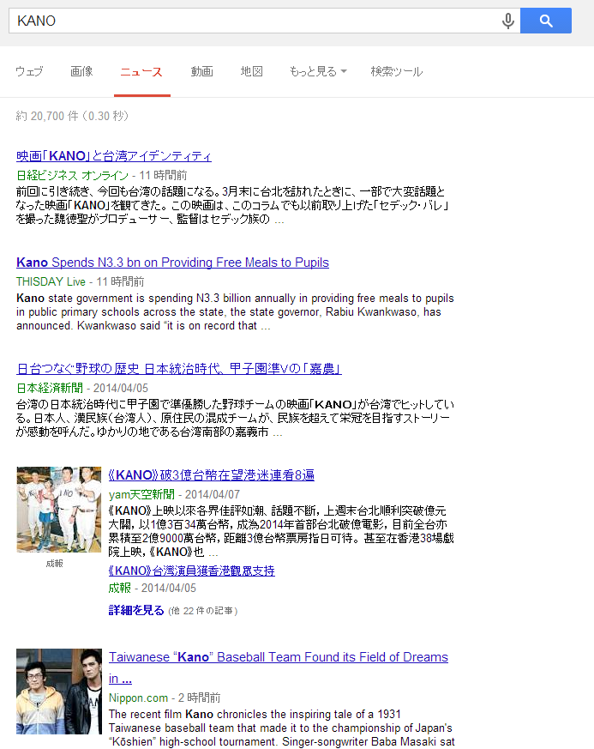Click 成報 source next to 2014/04/05

[120, 588]
